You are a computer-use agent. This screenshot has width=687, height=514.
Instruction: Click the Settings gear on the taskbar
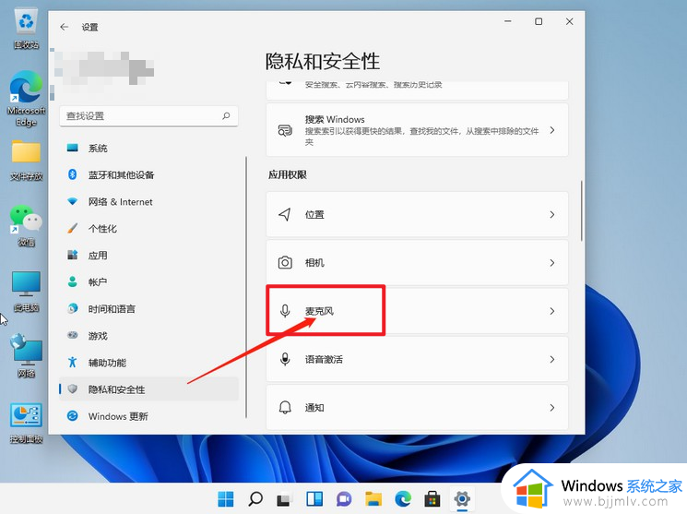coord(462,498)
